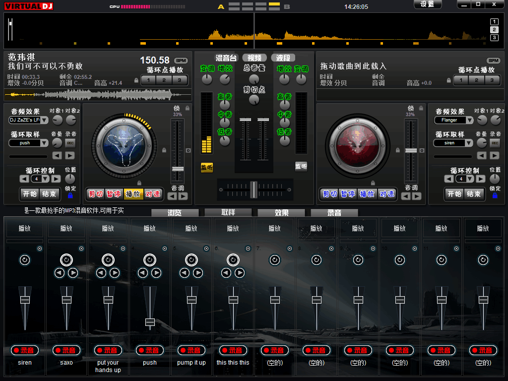The width and height of the screenshot is (508, 381).
Task: Select waveform zoom level 3
Action: coord(494,38)
